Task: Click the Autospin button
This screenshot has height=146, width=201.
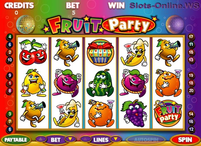Action: pyautogui.click(x=146, y=140)
